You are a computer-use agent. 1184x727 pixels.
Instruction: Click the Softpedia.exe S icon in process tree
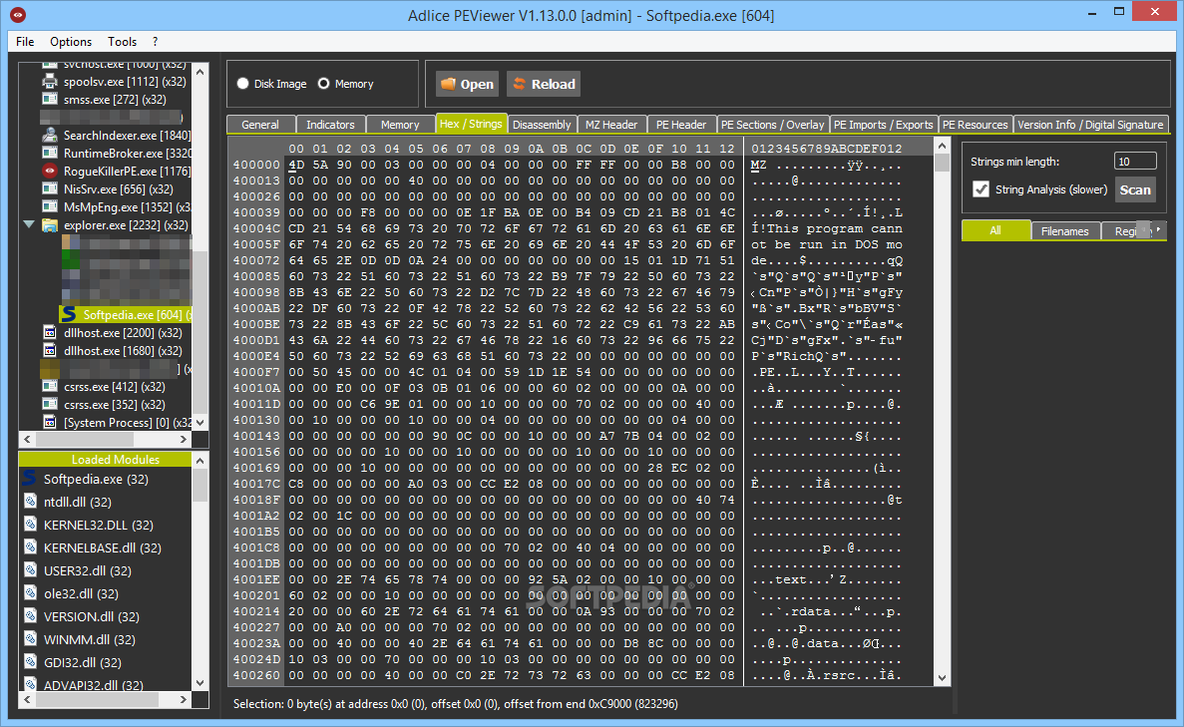69,314
